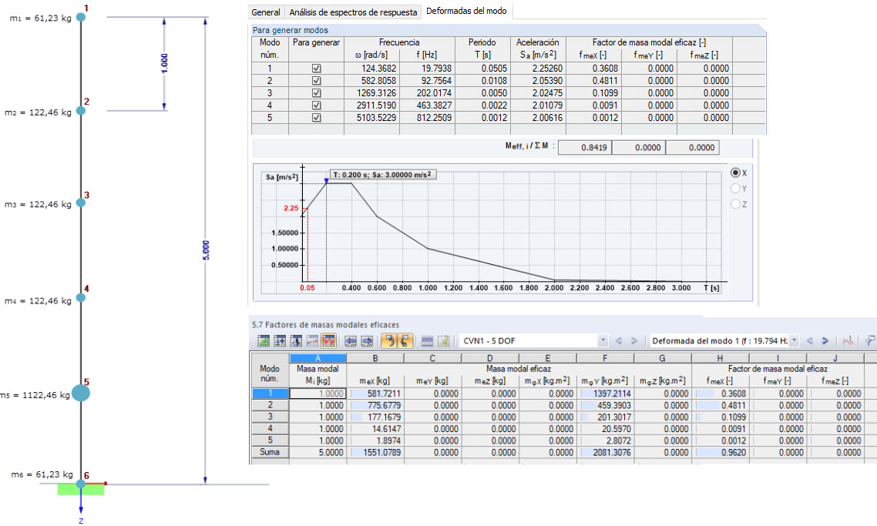Uncheck 'Para generar' for mode 4
Image resolution: width=877 pixels, height=526 pixels.
pyautogui.click(x=317, y=105)
